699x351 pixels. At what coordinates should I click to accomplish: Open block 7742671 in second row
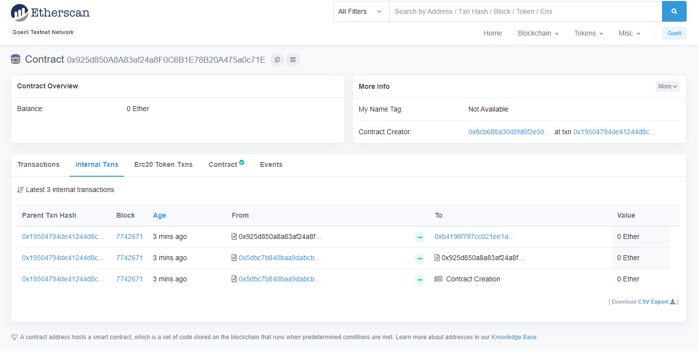(130, 258)
